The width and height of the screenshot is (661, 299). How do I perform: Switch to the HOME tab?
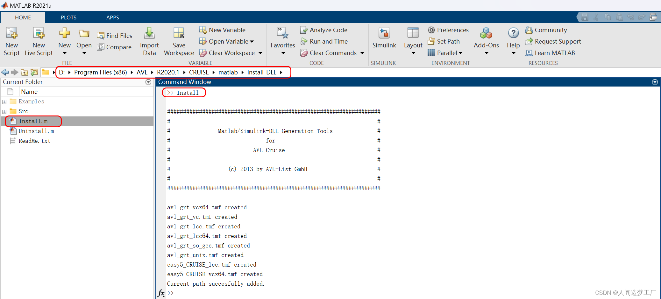(x=23, y=17)
